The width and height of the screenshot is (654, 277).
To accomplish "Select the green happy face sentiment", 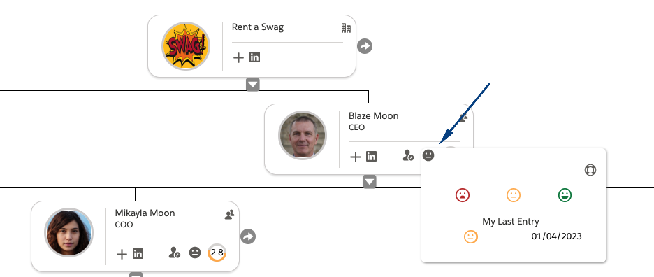I will click(x=565, y=195).
